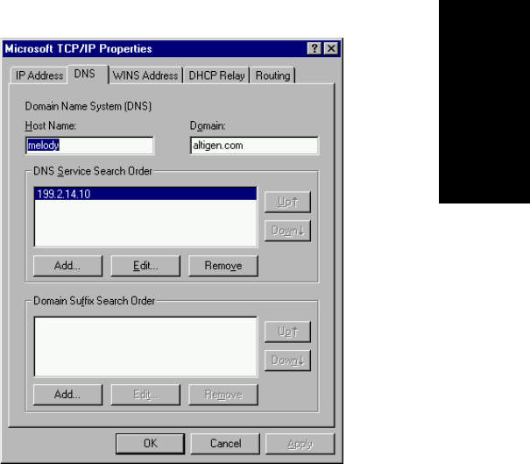The width and height of the screenshot is (530, 464).
Task: Confirm settings with the OK button
Action: click(150, 444)
